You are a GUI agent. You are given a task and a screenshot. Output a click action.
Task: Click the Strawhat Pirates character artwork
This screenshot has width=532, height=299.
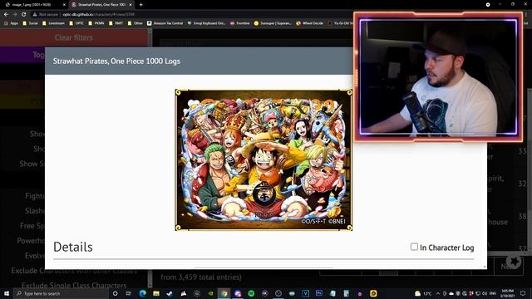[264, 160]
